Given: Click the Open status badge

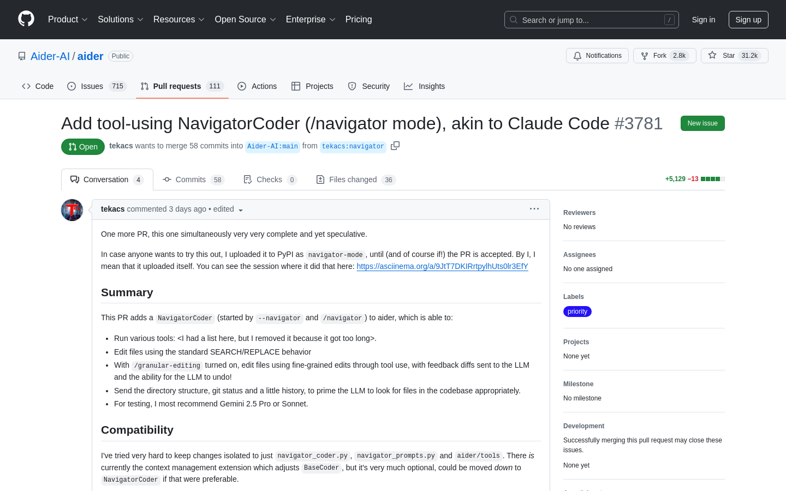Looking at the screenshot, I should coord(83,147).
